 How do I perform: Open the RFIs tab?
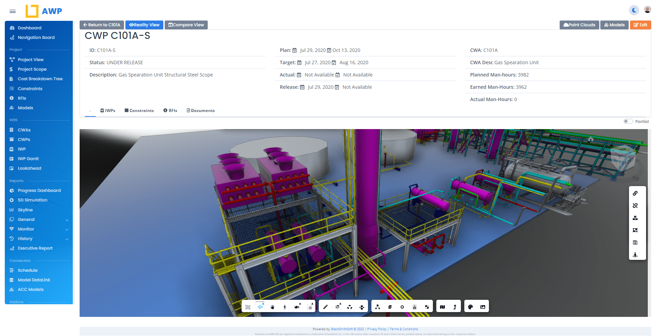(x=170, y=111)
